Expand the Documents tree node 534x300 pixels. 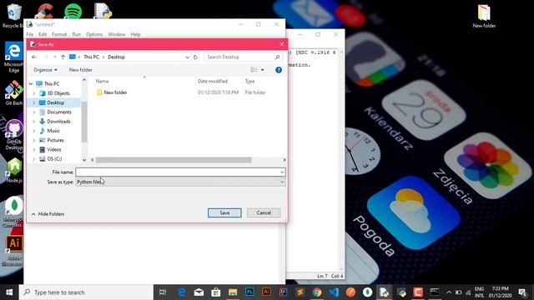click(33, 112)
